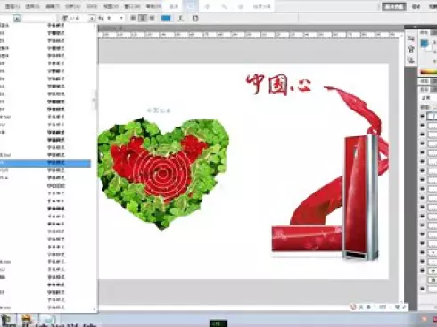
Task: Open the window menu in menu bar
Action: click(132, 6)
